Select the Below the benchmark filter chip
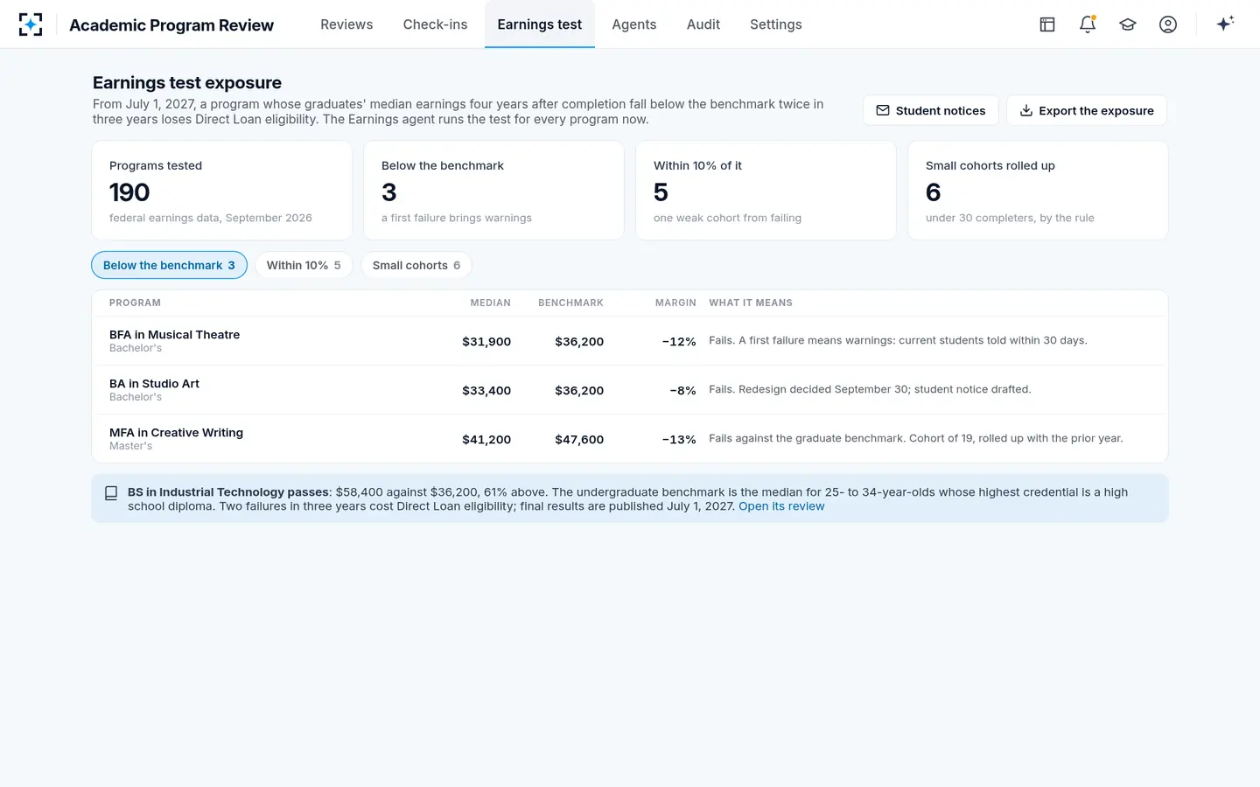This screenshot has height=787, width=1260. click(169, 265)
